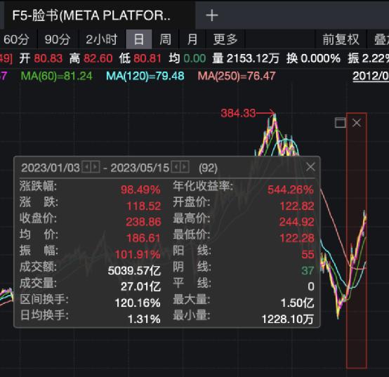Click the 最高价 value 244.92
389x377 pixels.
click(x=297, y=222)
